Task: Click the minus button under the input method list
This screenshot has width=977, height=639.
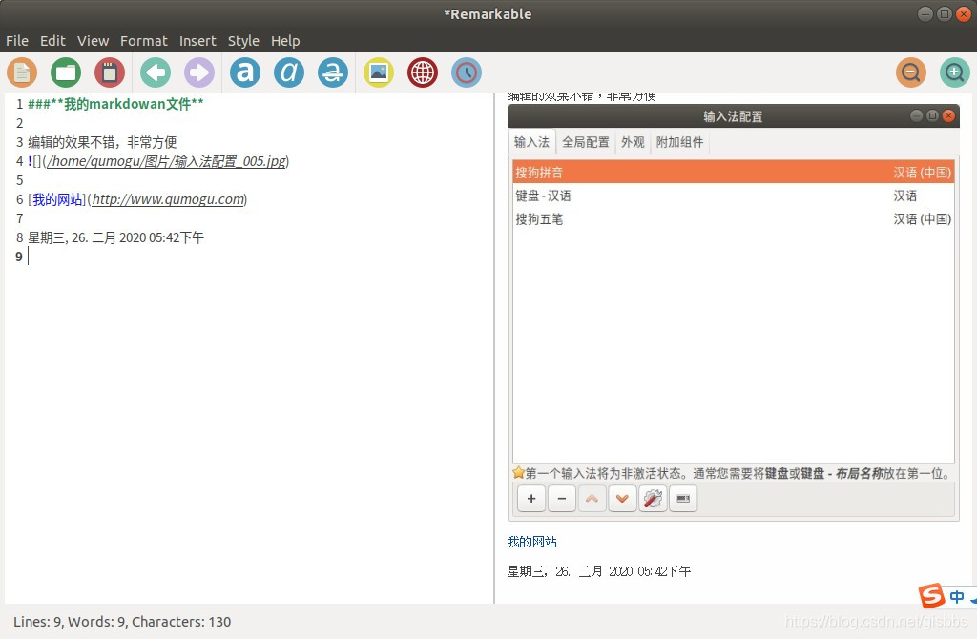Action: click(561, 498)
